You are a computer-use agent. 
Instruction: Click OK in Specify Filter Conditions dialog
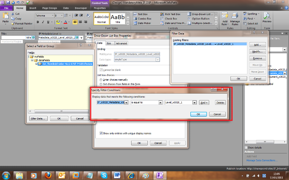[x=198, y=114]
